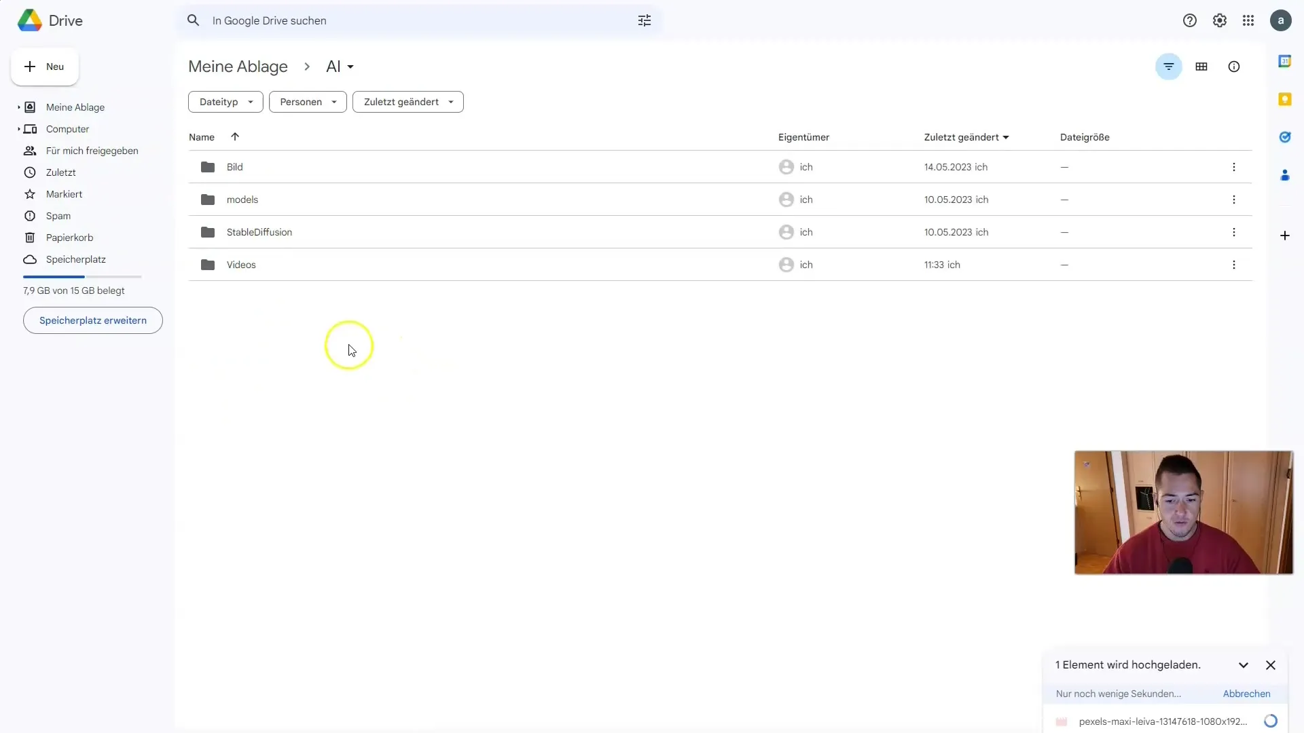
Task: Open Computer in the sidebar
Action: click(x=67, y=129)
